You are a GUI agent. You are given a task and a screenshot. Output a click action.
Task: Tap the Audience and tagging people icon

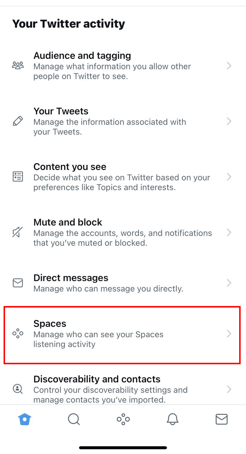[18, 66]
